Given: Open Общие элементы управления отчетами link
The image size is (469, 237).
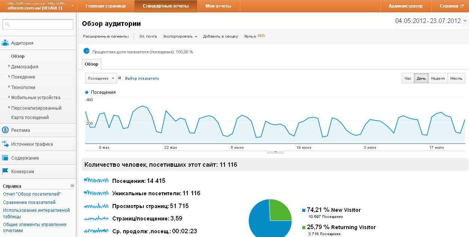Looking at the screenshot, I should (35, 227).
